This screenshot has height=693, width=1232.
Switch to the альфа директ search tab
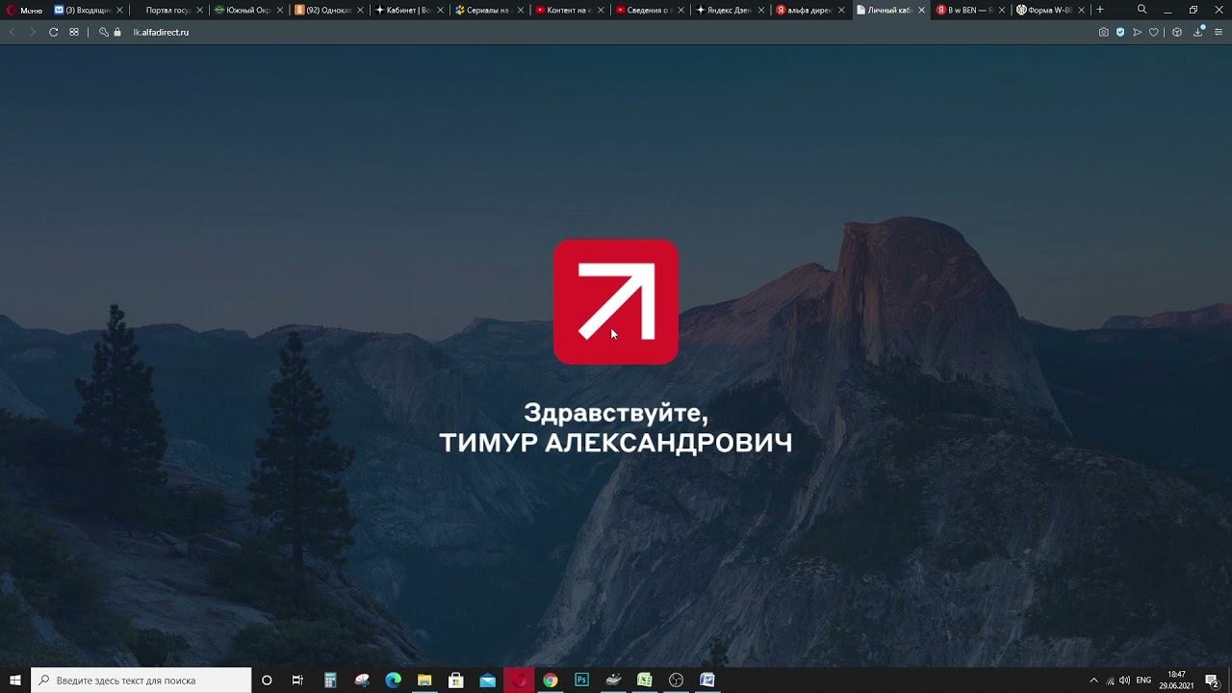point(809,10)
